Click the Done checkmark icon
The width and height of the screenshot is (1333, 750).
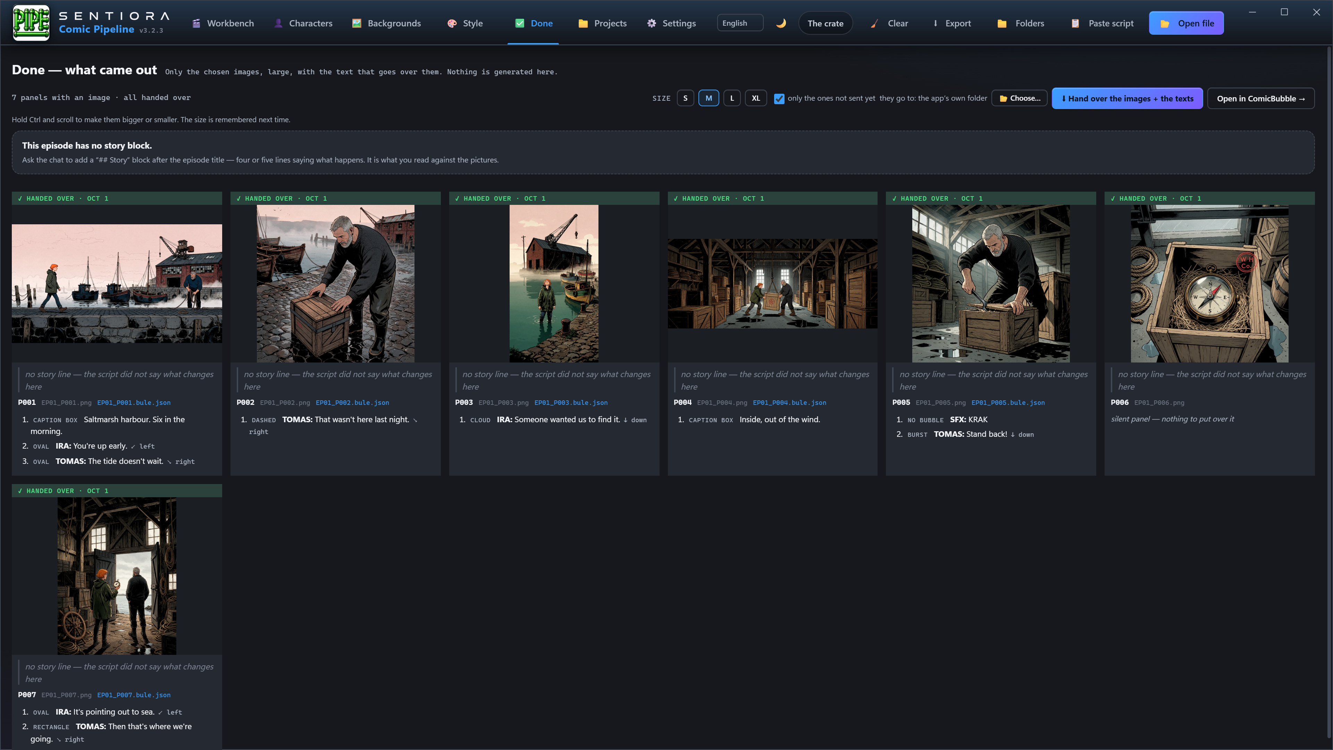click(520, 23)
